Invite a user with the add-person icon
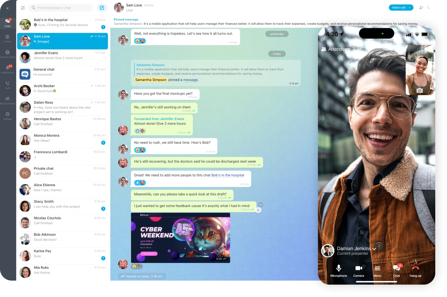The width and height of the screenshot is (447, 297). pyautogui.click(x=421, y=7)
